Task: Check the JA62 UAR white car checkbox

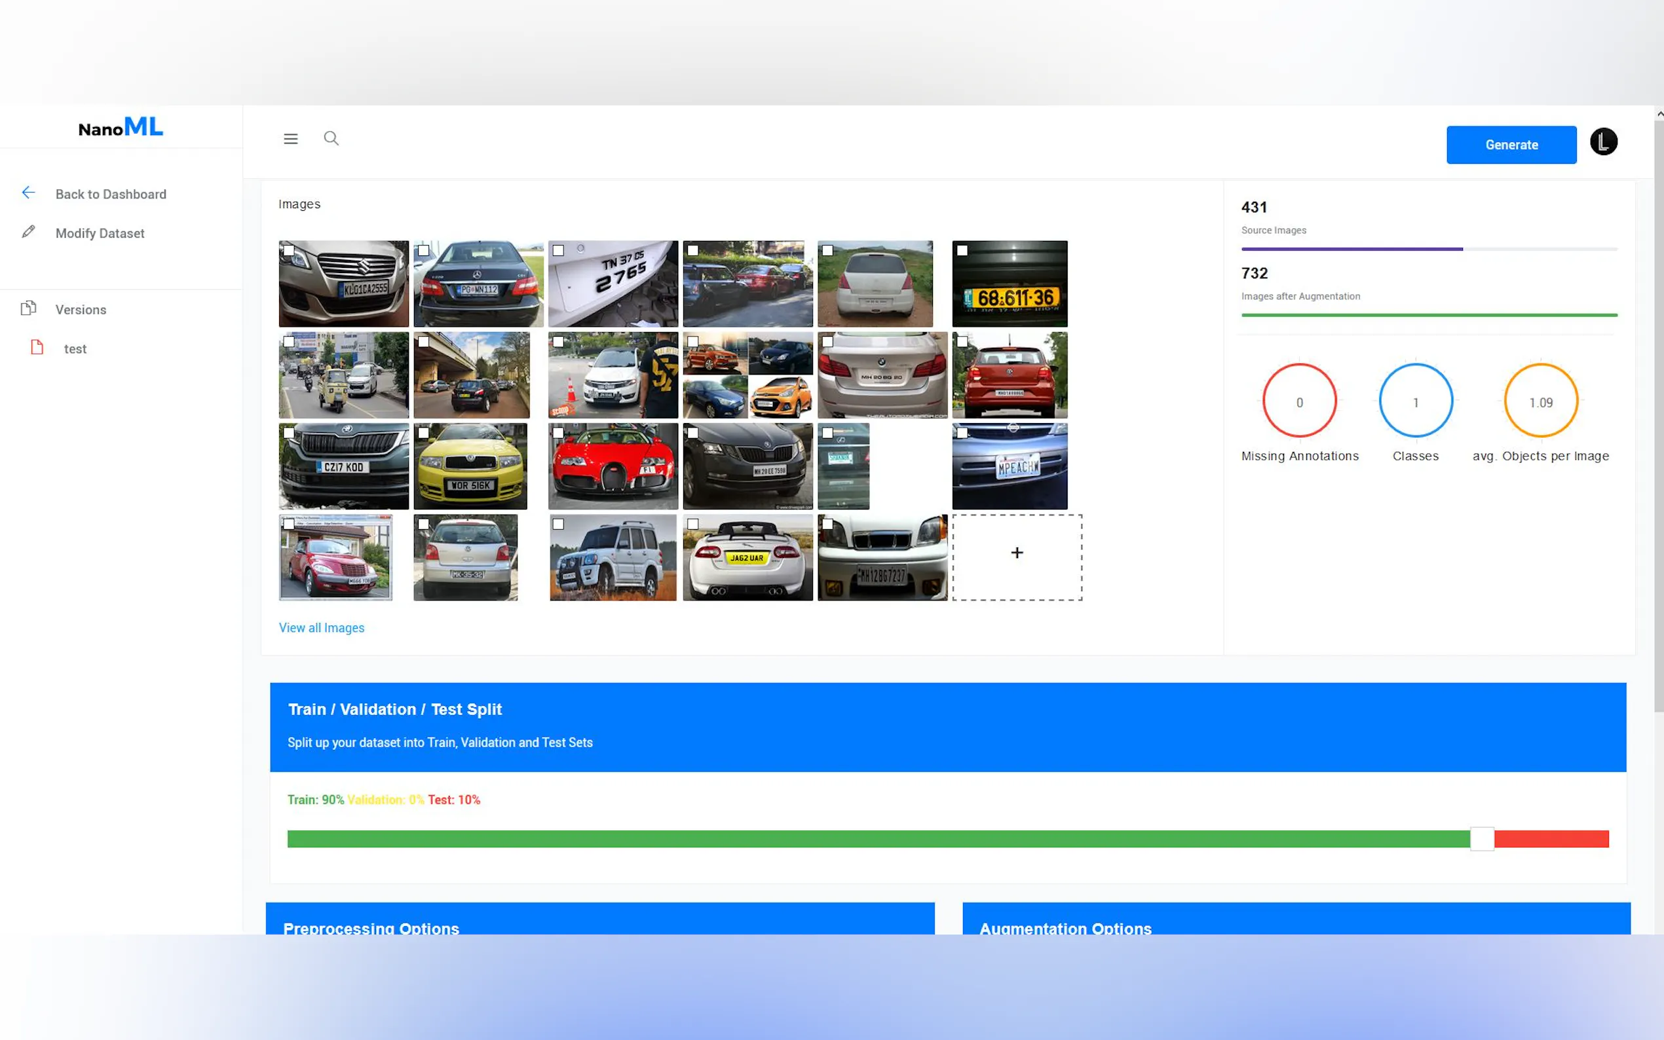Action: point(692,524)
